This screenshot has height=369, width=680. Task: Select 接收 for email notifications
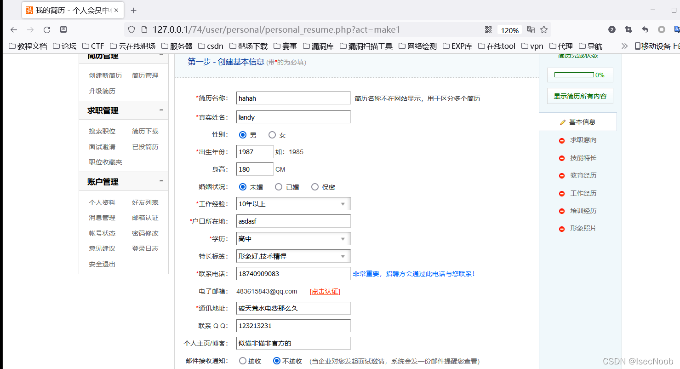[x=242, y=361]
